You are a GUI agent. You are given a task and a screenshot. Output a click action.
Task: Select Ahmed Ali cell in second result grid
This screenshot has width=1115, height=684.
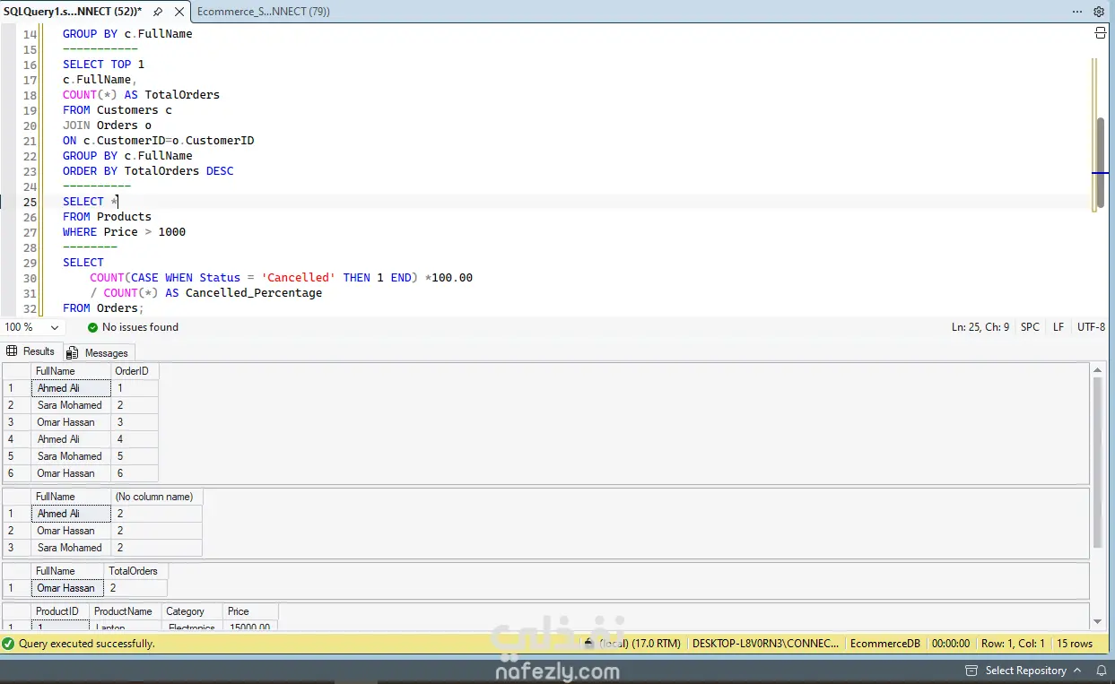click(x=71, y=514)
